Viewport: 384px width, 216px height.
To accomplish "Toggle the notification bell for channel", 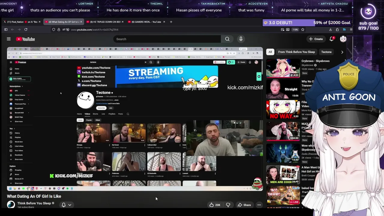I will pos(64,205).
